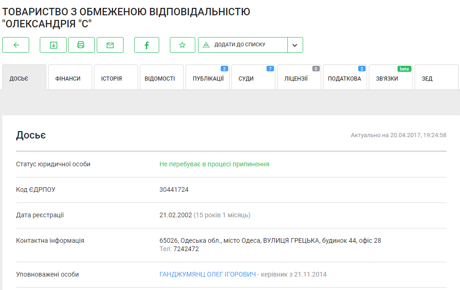This screenshot has height=290, width=460.
Task: Click the ЄДРПОУ code 30441724
Action: pyautogui.click(x=174, y=189)
